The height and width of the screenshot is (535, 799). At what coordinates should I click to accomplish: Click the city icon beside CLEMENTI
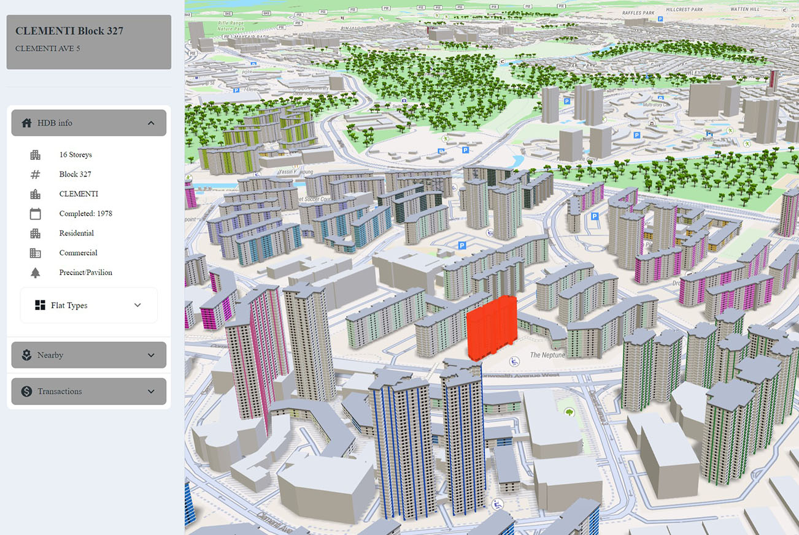tap(36, 194)
